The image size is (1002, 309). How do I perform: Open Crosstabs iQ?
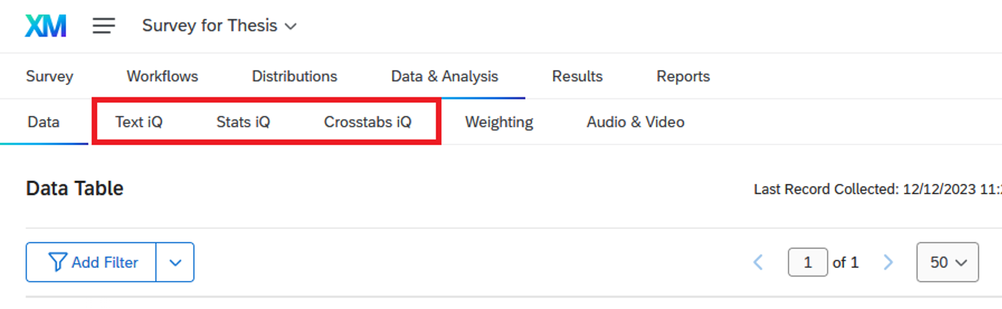point(367,122)
